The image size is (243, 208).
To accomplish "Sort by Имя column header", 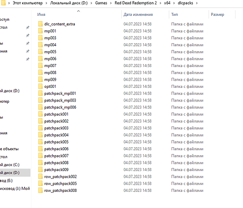I will (x=41, y=15).
